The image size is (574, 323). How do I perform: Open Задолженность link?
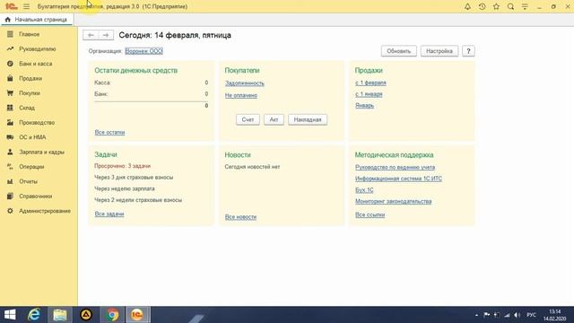coord(245,83)
